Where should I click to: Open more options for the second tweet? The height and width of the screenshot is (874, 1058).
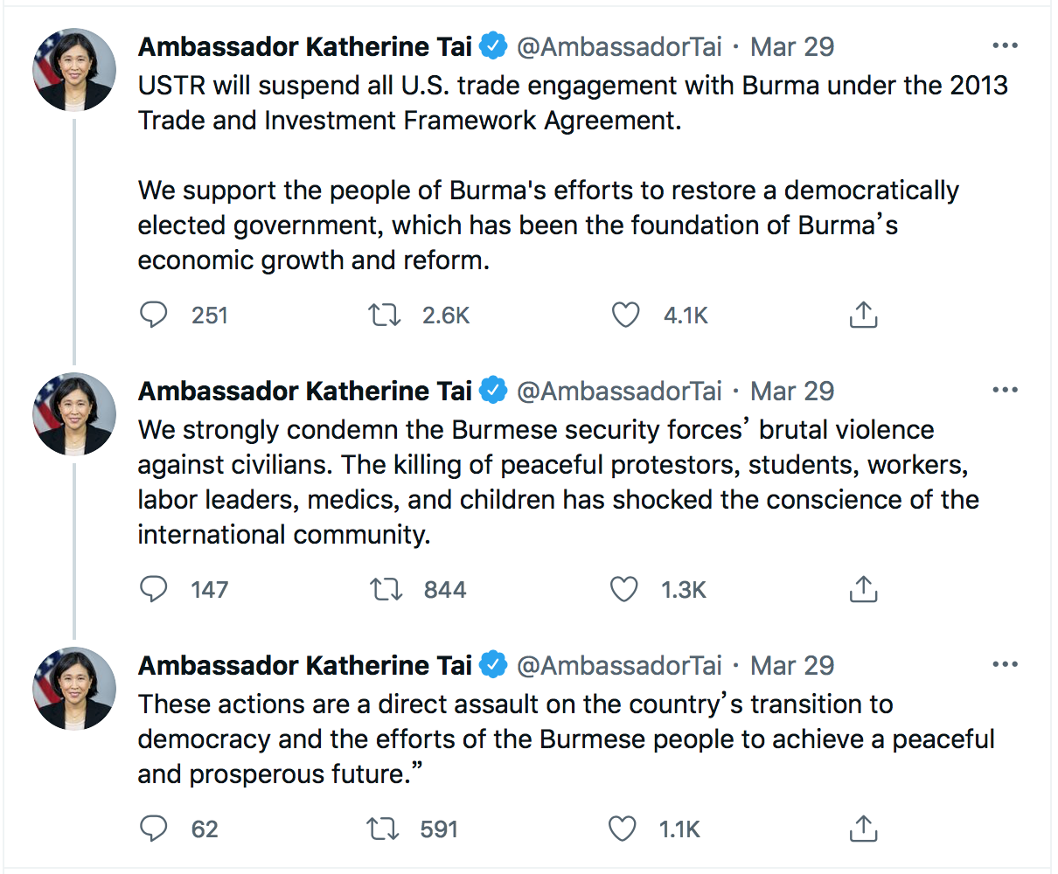pyautogui.click(x=1006, y=390)
